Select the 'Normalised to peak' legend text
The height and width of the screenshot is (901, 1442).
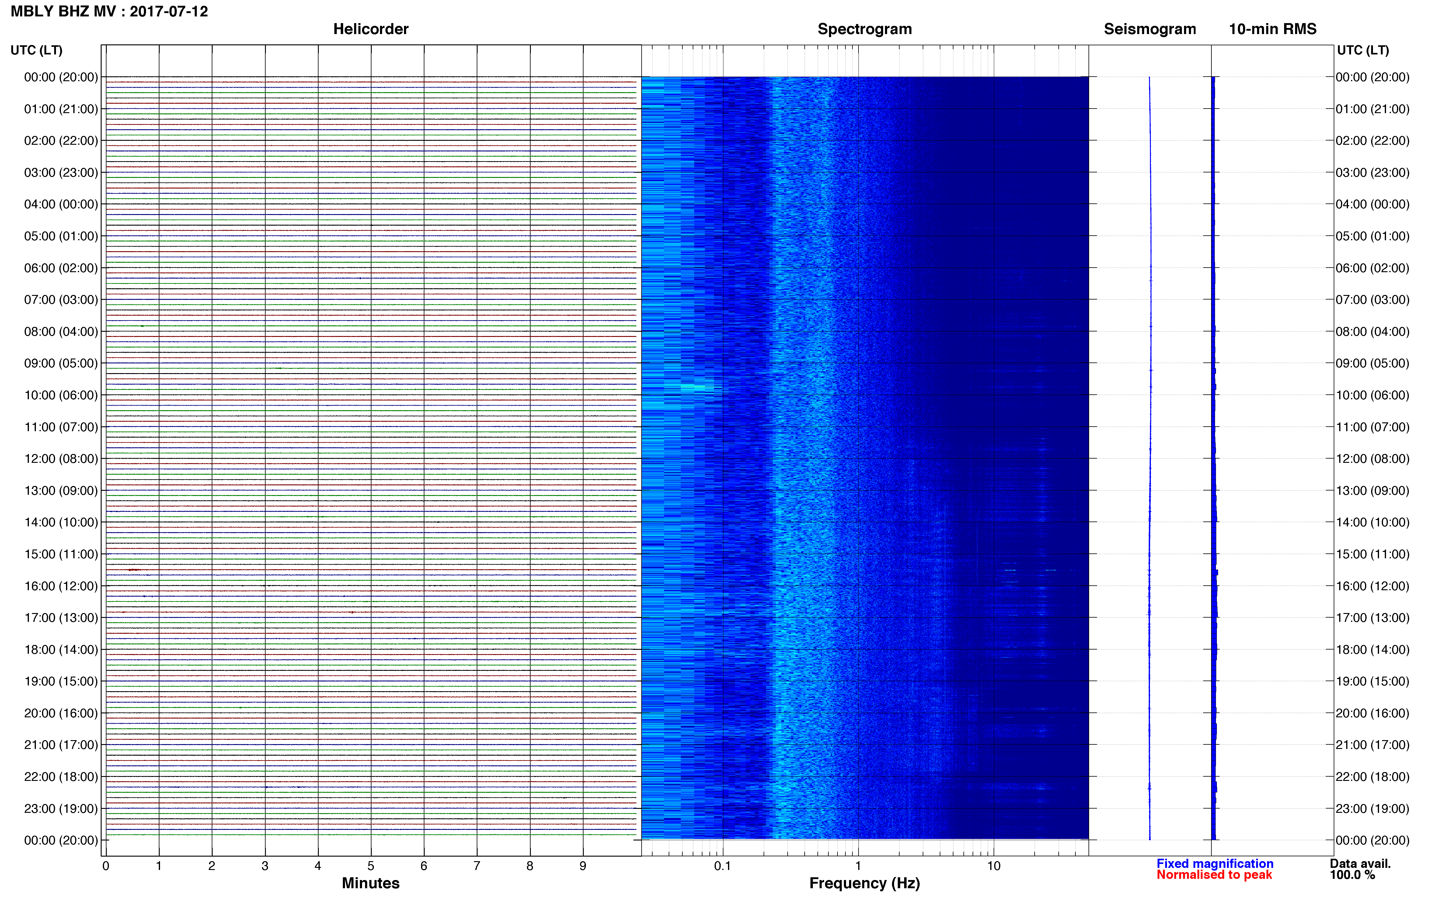tap(1214, 875)
